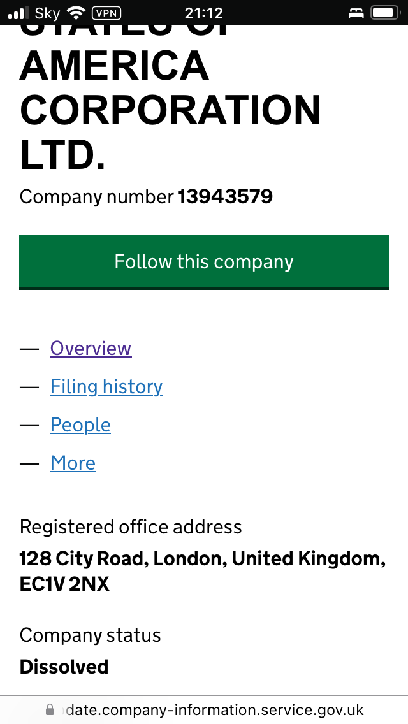Click the Company status label

pyautogui.click(x=90, y=635)
